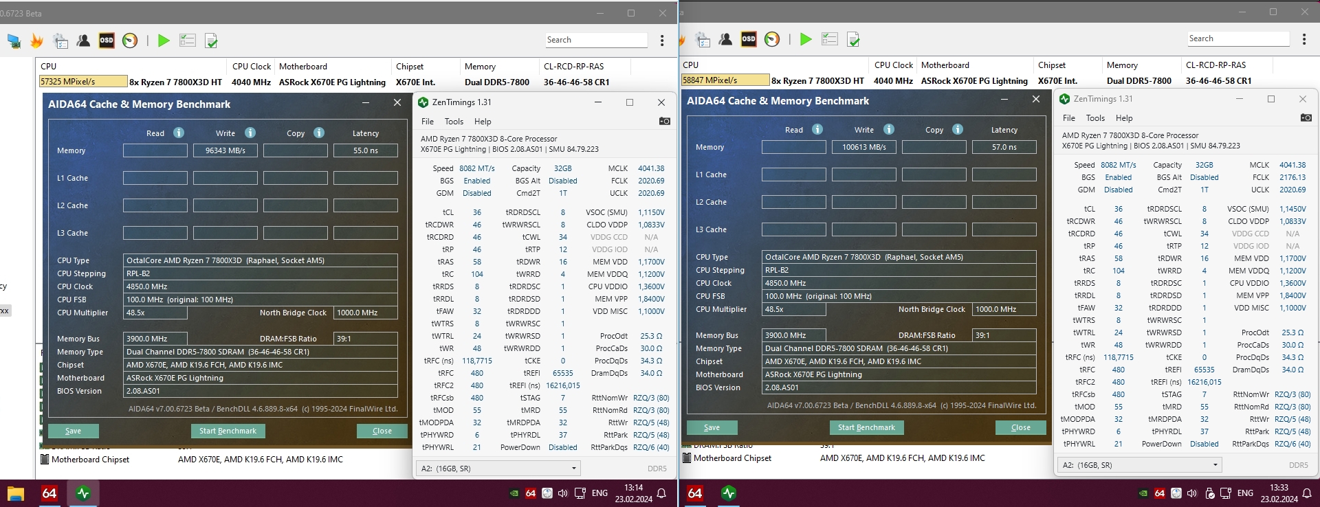The image size is (1320, 507).
Task: Click the Motherboard column header in left AIDA64
Action: coord(303,67)
